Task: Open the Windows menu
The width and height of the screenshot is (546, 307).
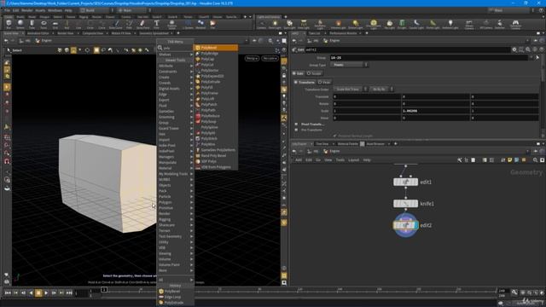Action: (x=55, y=10)
